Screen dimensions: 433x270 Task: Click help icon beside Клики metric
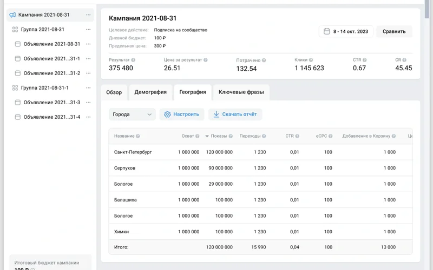(x=311, y=60)
